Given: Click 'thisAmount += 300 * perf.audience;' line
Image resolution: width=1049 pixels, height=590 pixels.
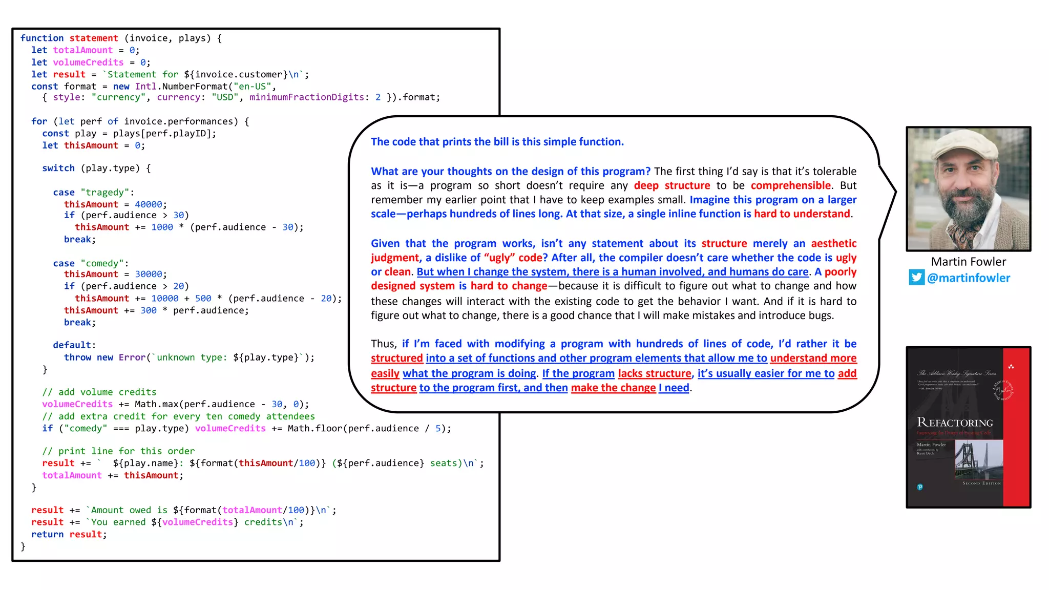Looking at the screenshot, I should pos(156,310).
